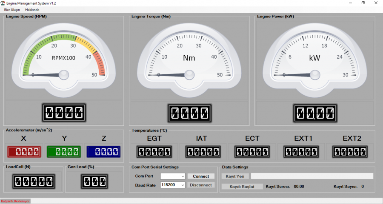383x204 pixels.
Task: Click the app icon in title bar
Action: [3, 3]
